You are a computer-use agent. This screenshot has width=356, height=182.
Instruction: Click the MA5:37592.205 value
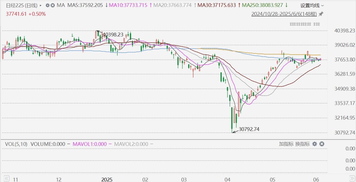85,5
